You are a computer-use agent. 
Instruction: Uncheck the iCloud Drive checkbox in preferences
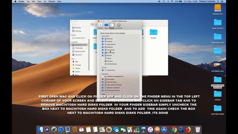click(103, 70)
